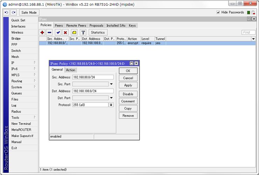Click Cancel in the policy dialog

[x=128, y=78]
